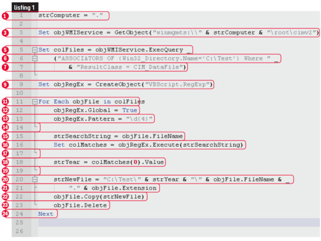Click the red circle marker 16
The image size is (321, 241).
(x=5, y=145)
